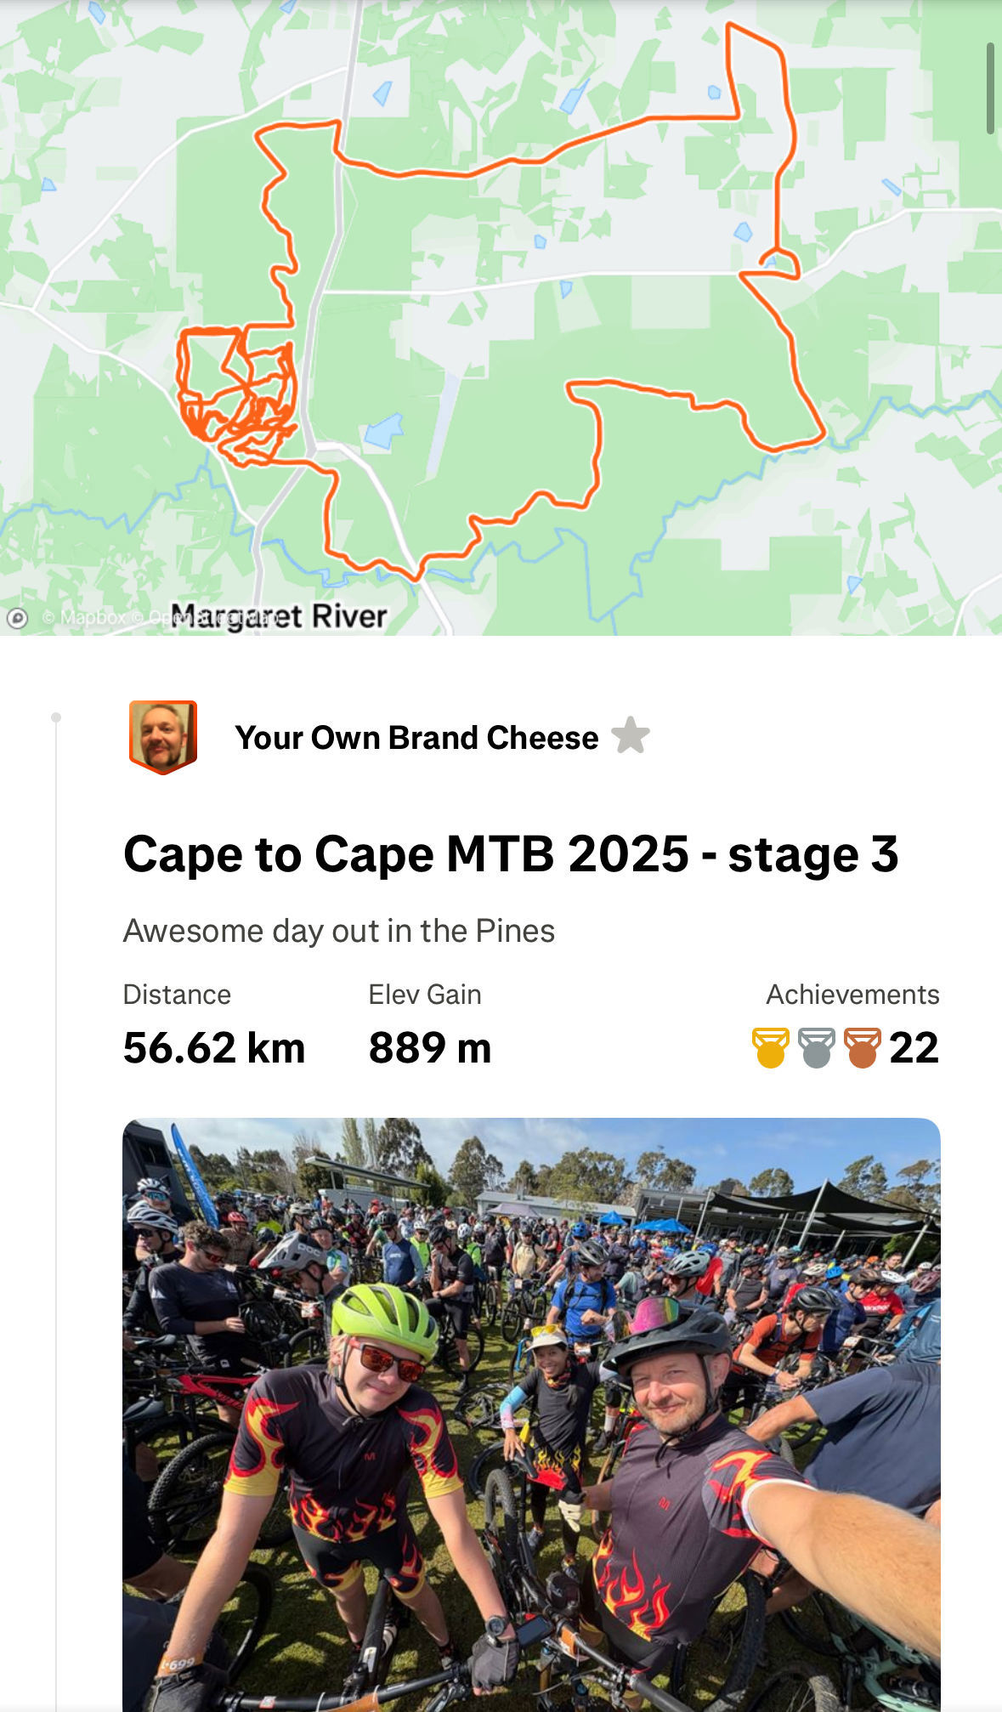Click the feed timeline dot marker

(x=56, y=717)
